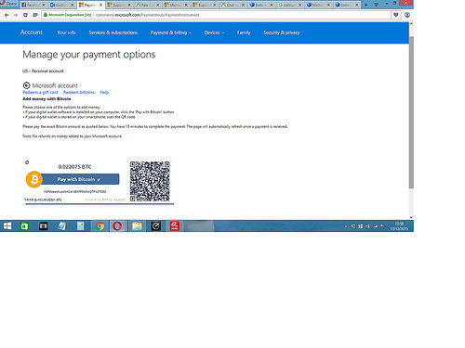Click the Bitcoin QR code
The height and width of the screenshot is (348, 465).
click(150, 181)
